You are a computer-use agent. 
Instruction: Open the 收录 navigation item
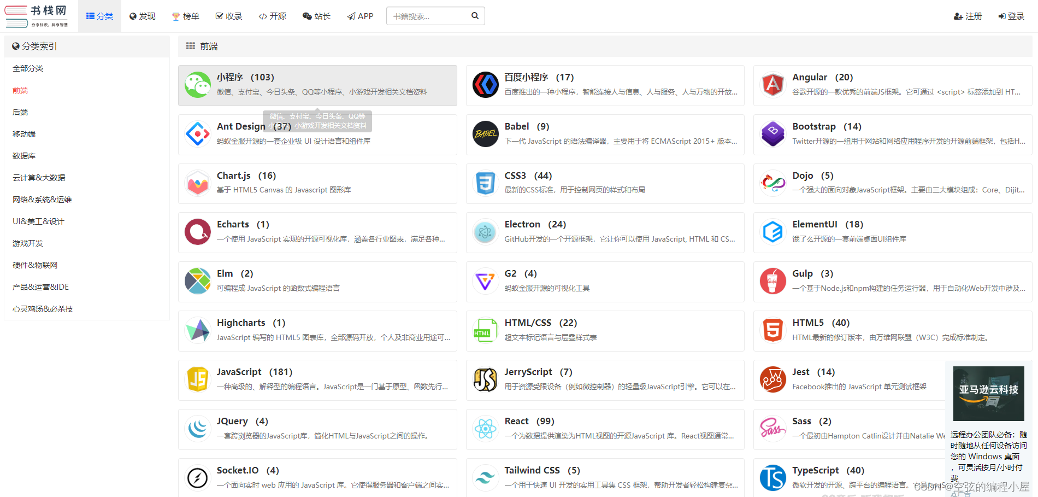pyautogui.click(x=229, y=16)
